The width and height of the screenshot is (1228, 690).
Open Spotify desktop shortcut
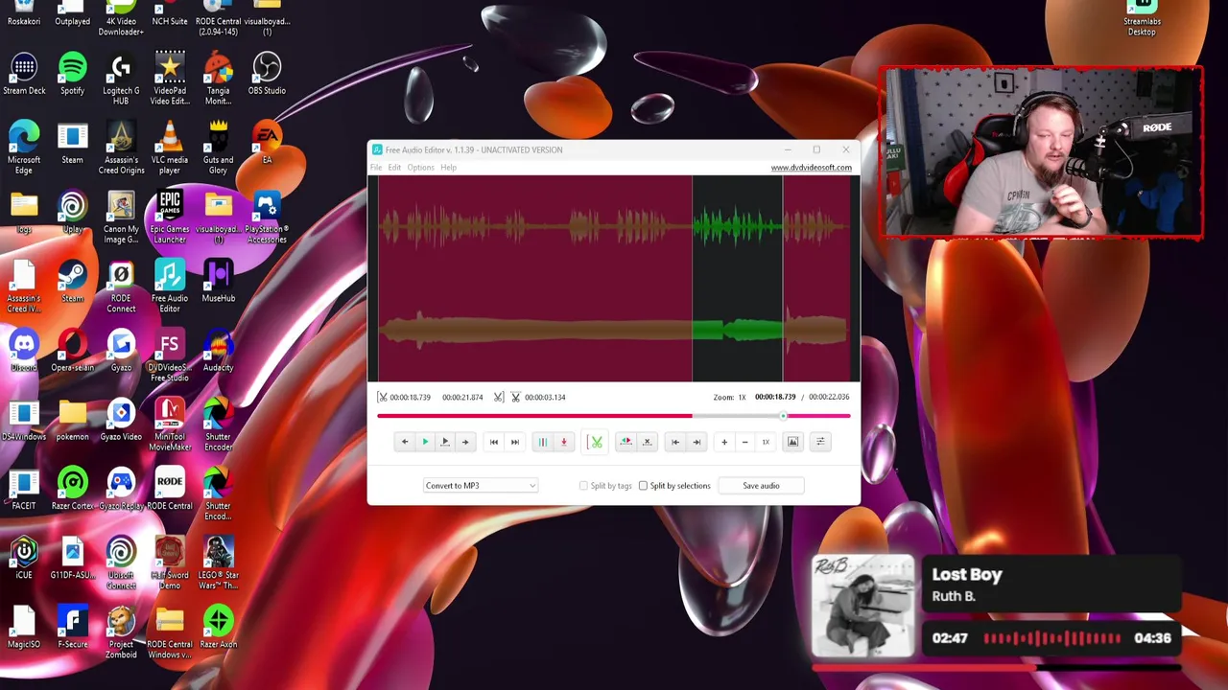click(72, 75)
